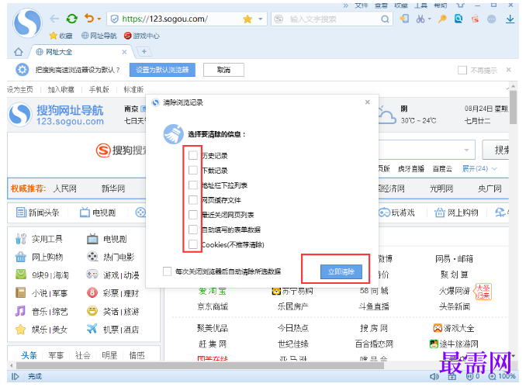Switch to the 军事 news tab
This screenshot has height=387, width=526.
coord(56,355)
